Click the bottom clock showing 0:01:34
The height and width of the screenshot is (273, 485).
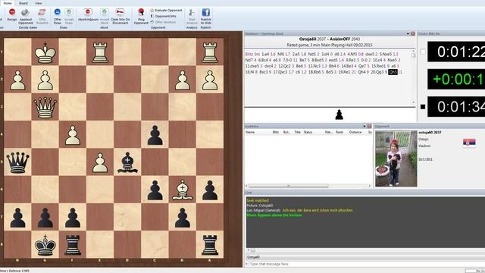(x=456, y=107)
